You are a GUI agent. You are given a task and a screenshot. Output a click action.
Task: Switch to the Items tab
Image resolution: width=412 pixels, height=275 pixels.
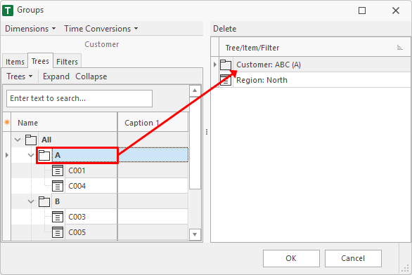tap(15, 62)
